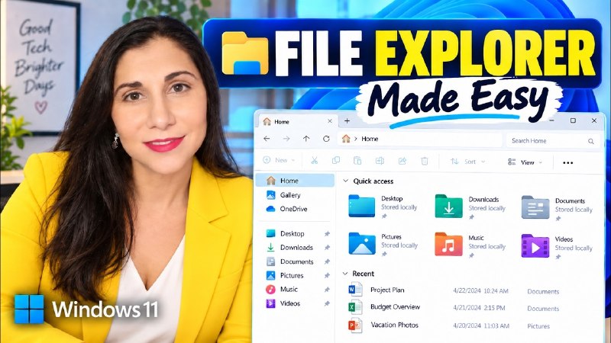Open the View dropdown menu

coord(525,162)
